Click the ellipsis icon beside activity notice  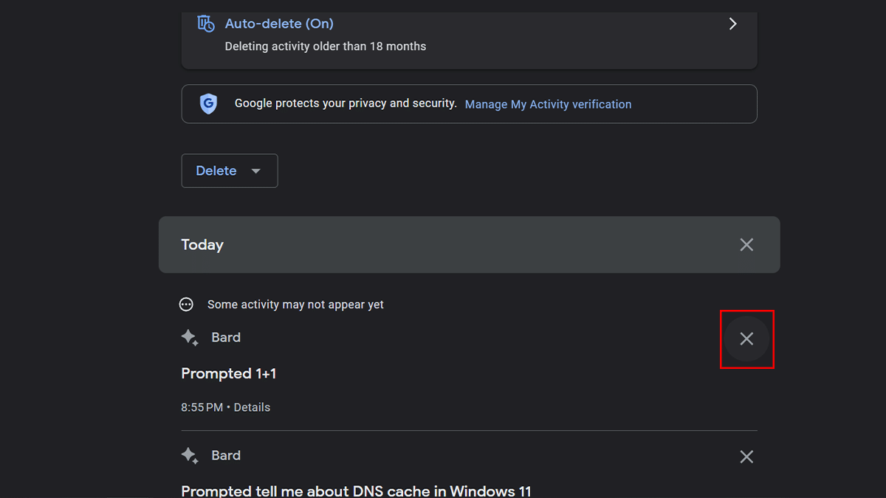(187, 304)
